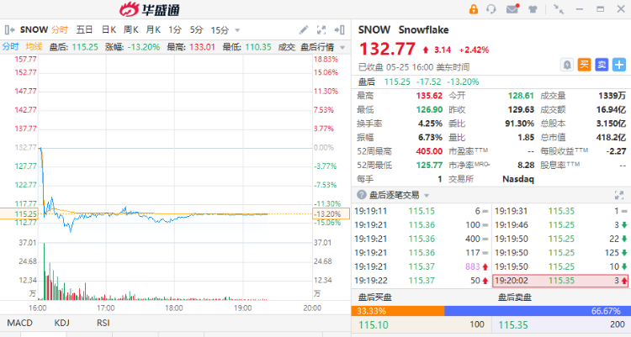Open the messages envelope icon
Image resolution: width=631 pixels, height=337 pixels.
pos(512,9)
